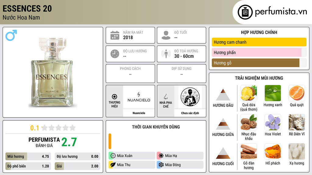Click the Trải nghiệm mùi hương heading
The width and height of the screenshot is (312, 175).
pyautogui.click(x=259, y=78)
